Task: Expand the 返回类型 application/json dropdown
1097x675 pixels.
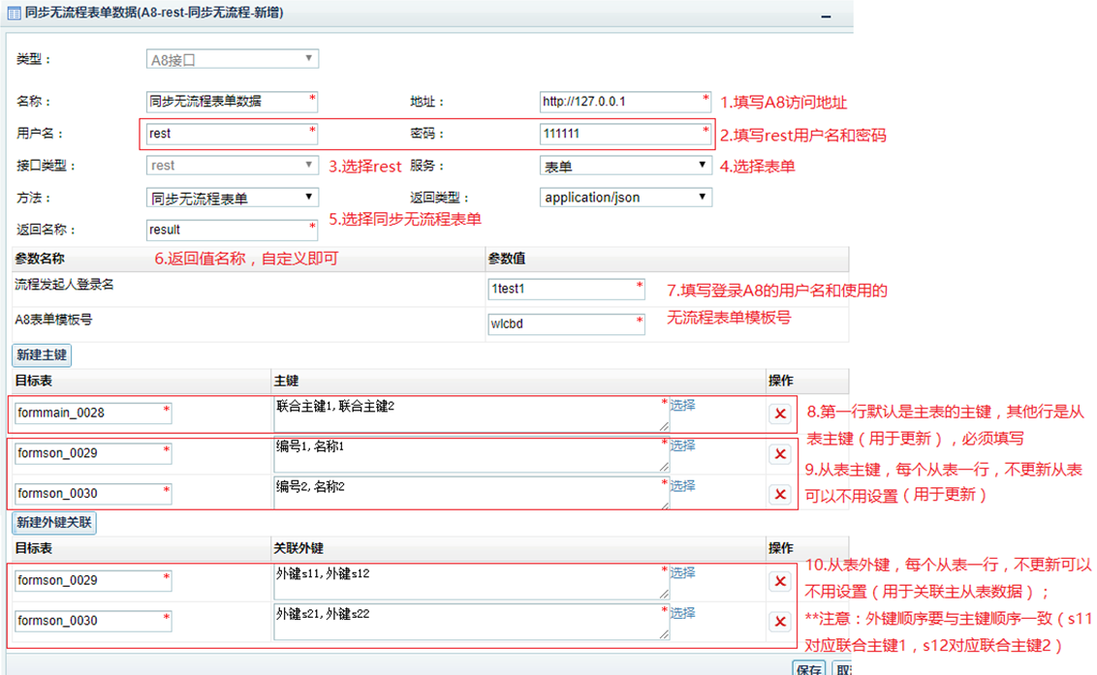Action: pos(626,198)
